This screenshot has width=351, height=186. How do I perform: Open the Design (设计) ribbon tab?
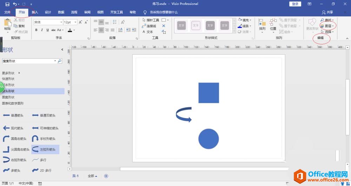(x=48, y=12)
